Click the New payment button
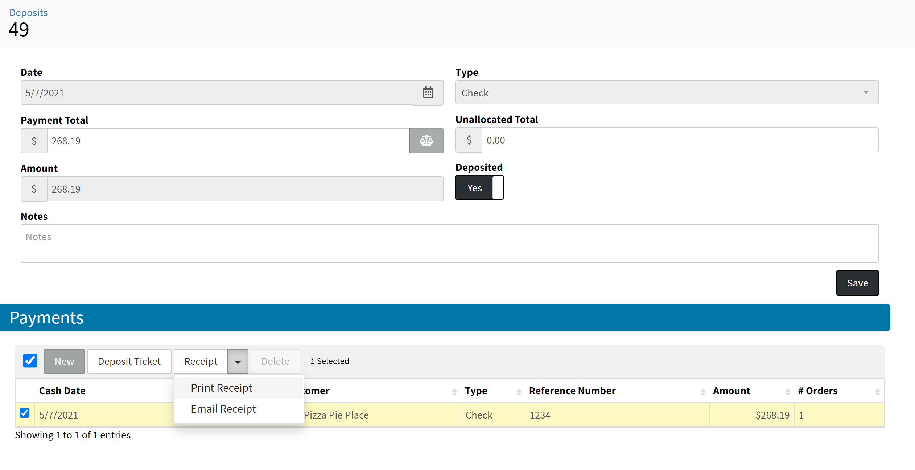 pos(64,362)
